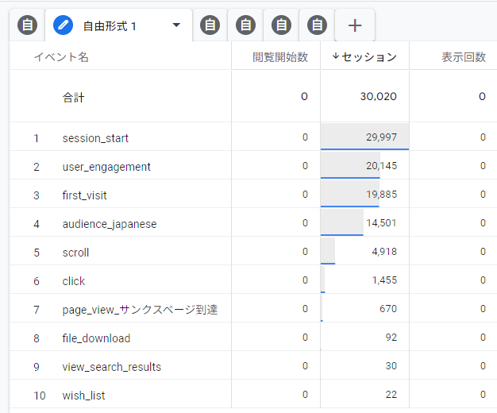Open the dropdown arrow on 自由形式 1 tab
497x413 pixels.
tap(176, 25)
